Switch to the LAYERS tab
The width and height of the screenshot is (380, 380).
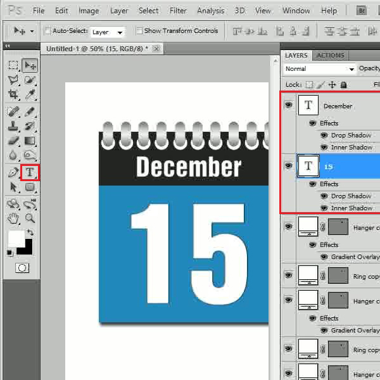[x=296, y=56]
